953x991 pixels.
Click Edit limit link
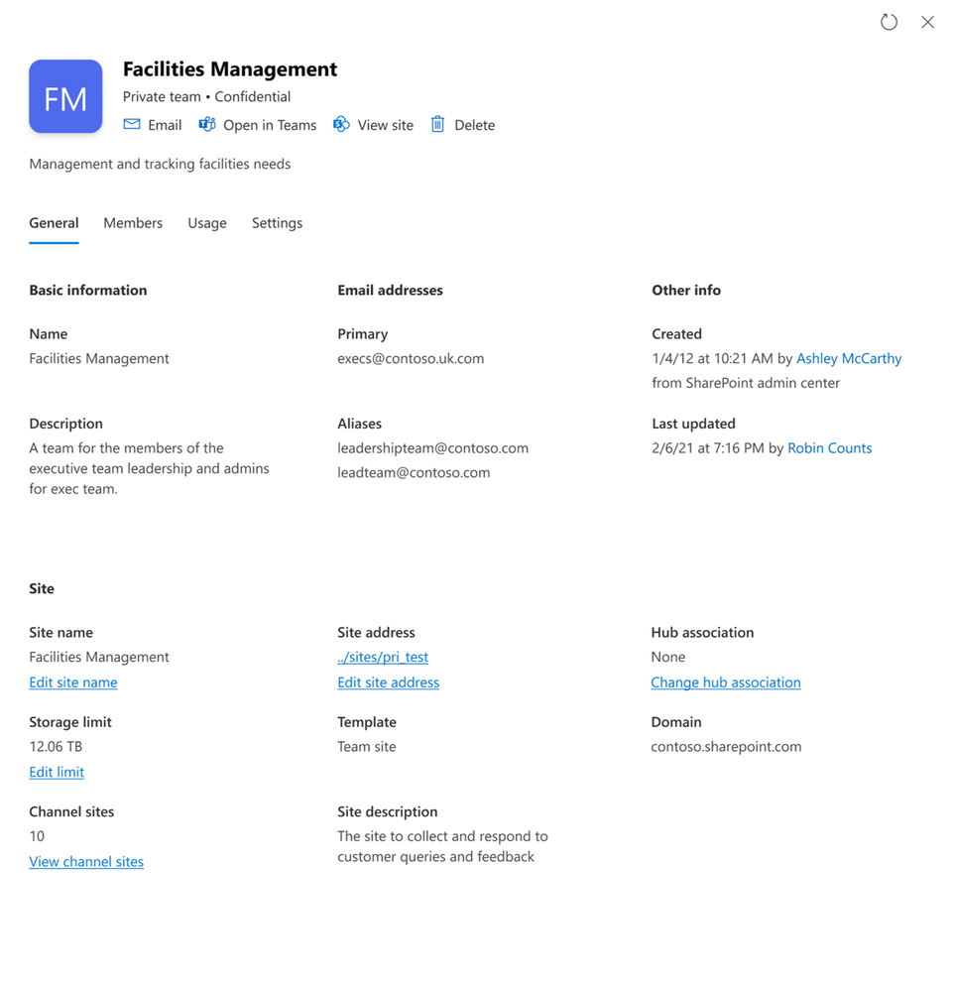[57, 773]
